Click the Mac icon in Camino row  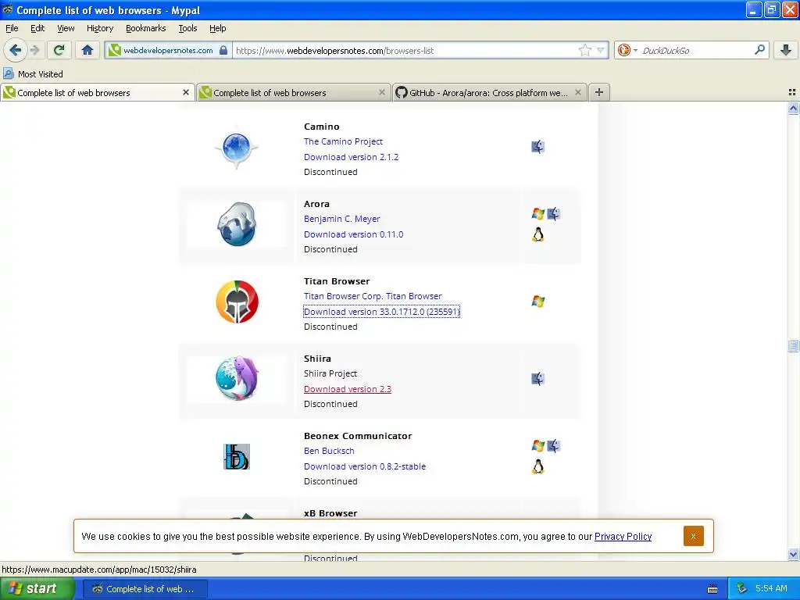click(x=537, y=147)
